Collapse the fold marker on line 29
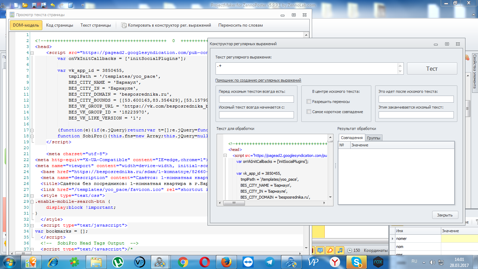The image size is (478, 269). [x=32, y=202]
